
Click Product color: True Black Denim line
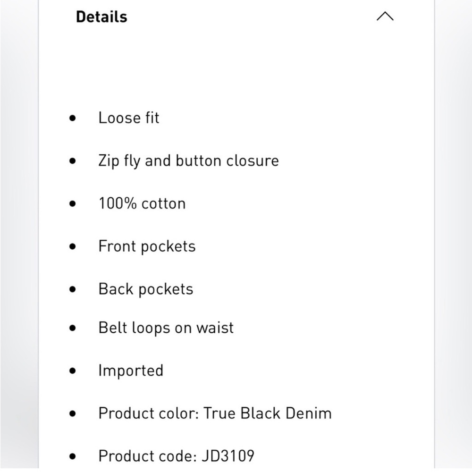pyautogui.click(x=215, y=413)
